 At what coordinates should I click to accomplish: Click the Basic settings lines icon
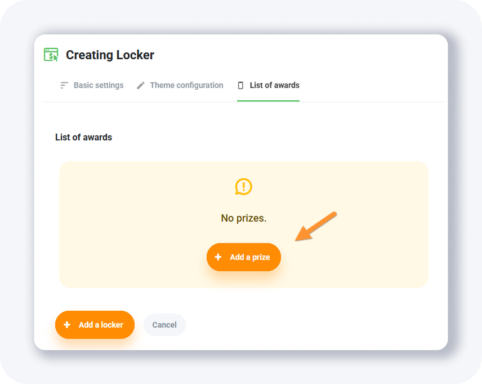64,86
